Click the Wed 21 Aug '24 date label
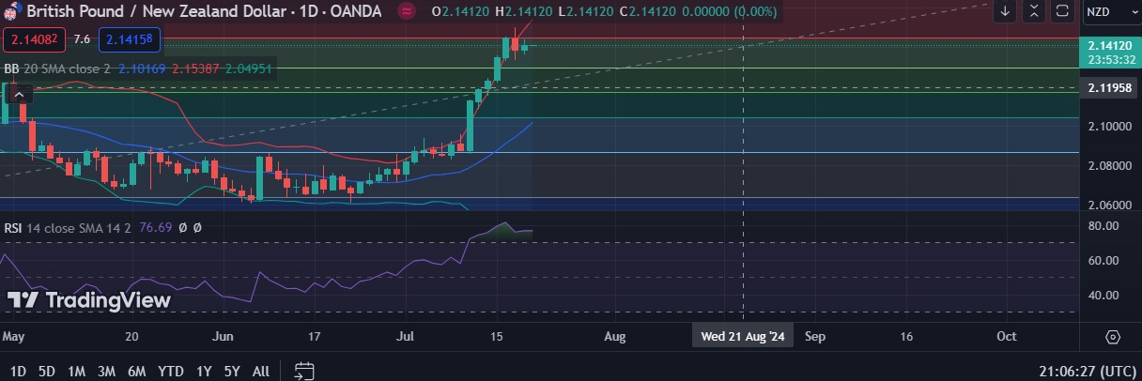Viewport: 1142px width, 381px height. 744,335
